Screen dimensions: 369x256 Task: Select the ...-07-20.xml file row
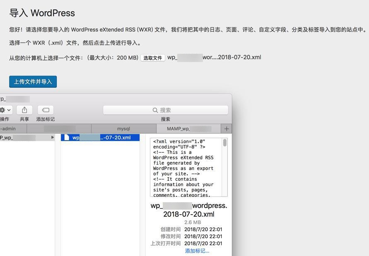(100, 138)
